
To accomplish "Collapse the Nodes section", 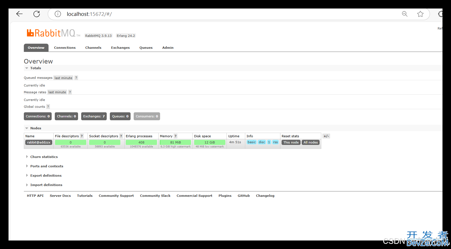I will (x=33, y=128).
